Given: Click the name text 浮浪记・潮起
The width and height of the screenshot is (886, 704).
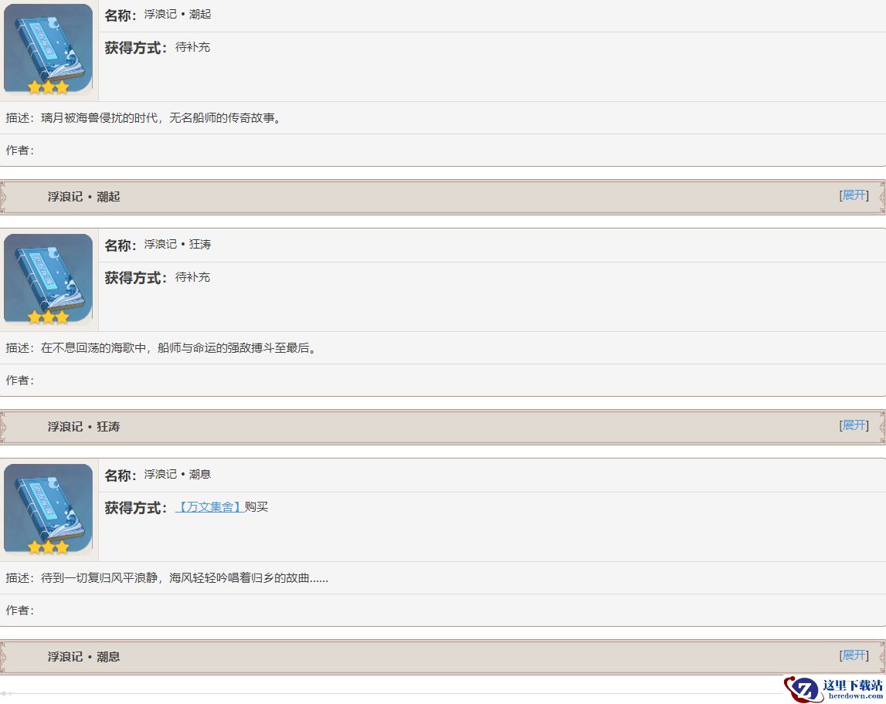Looking at the screenshot, I should (x=178, y=14).
